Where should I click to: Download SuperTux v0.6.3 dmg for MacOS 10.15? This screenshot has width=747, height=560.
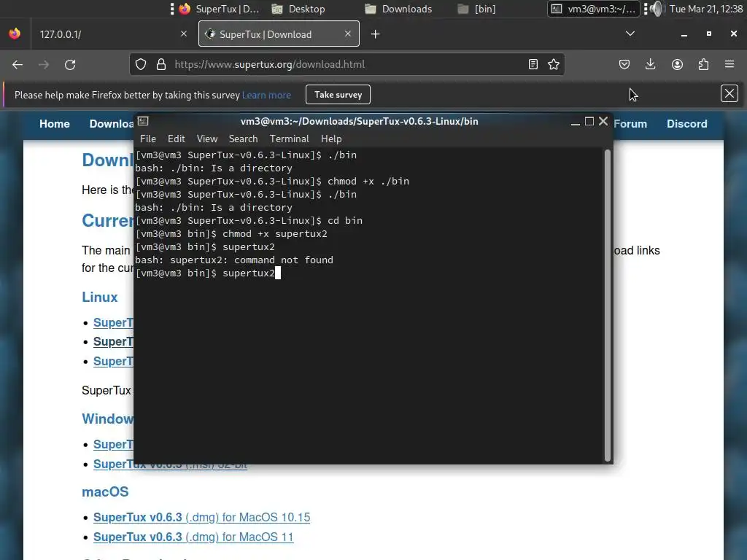[201, 517]
